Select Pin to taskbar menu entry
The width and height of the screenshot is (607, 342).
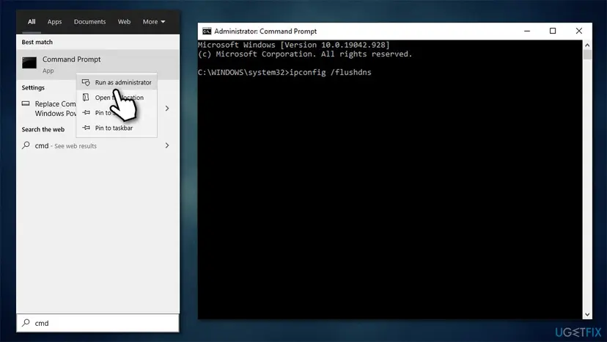[x=117, y=128]
